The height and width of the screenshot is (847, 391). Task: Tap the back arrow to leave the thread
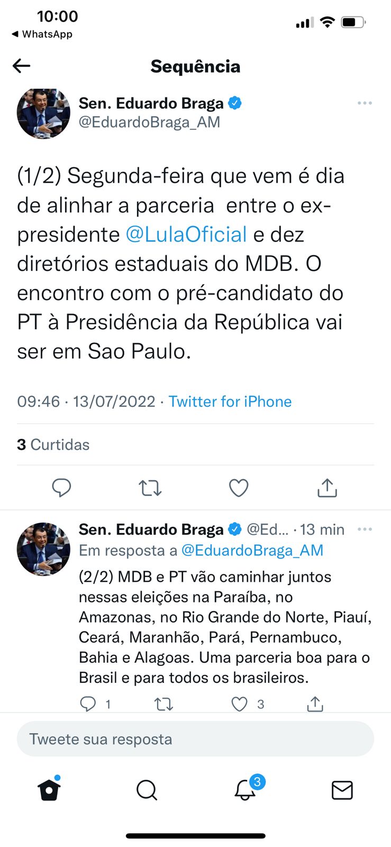(22, 66)
